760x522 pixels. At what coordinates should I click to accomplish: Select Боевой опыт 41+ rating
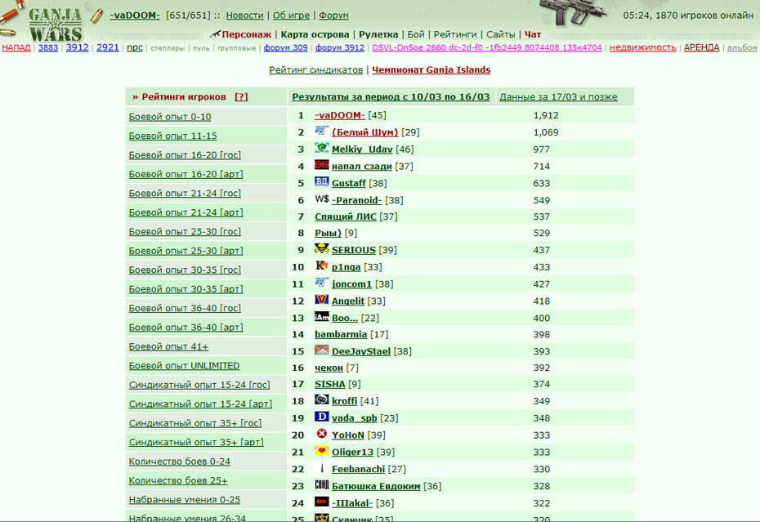(x=168, y=346)
